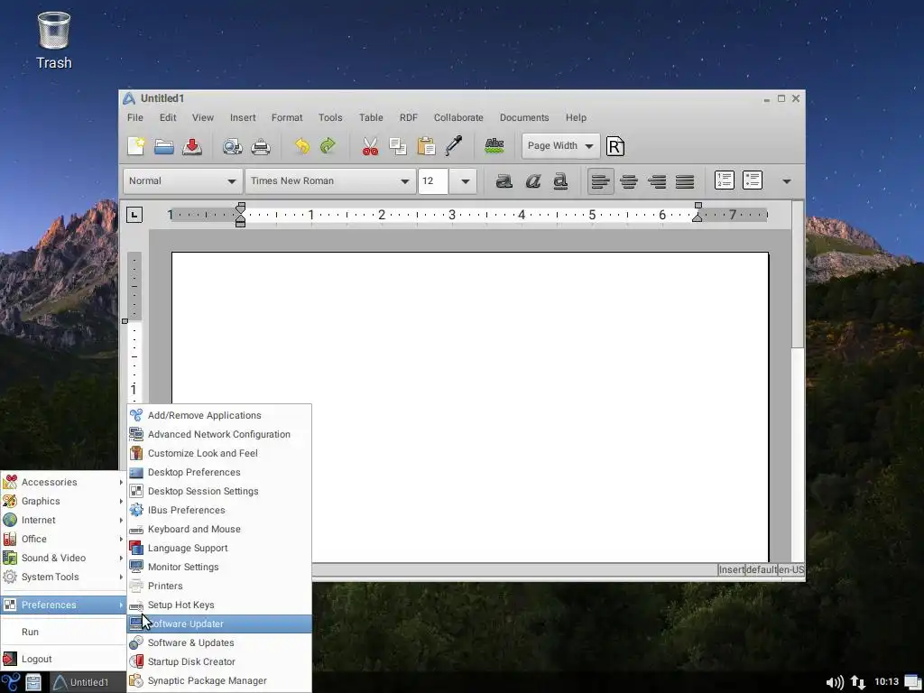Paste clipboard contents with Paste icon
The width and height of the screenshot is (924, 693).
[x=426, y=146]
